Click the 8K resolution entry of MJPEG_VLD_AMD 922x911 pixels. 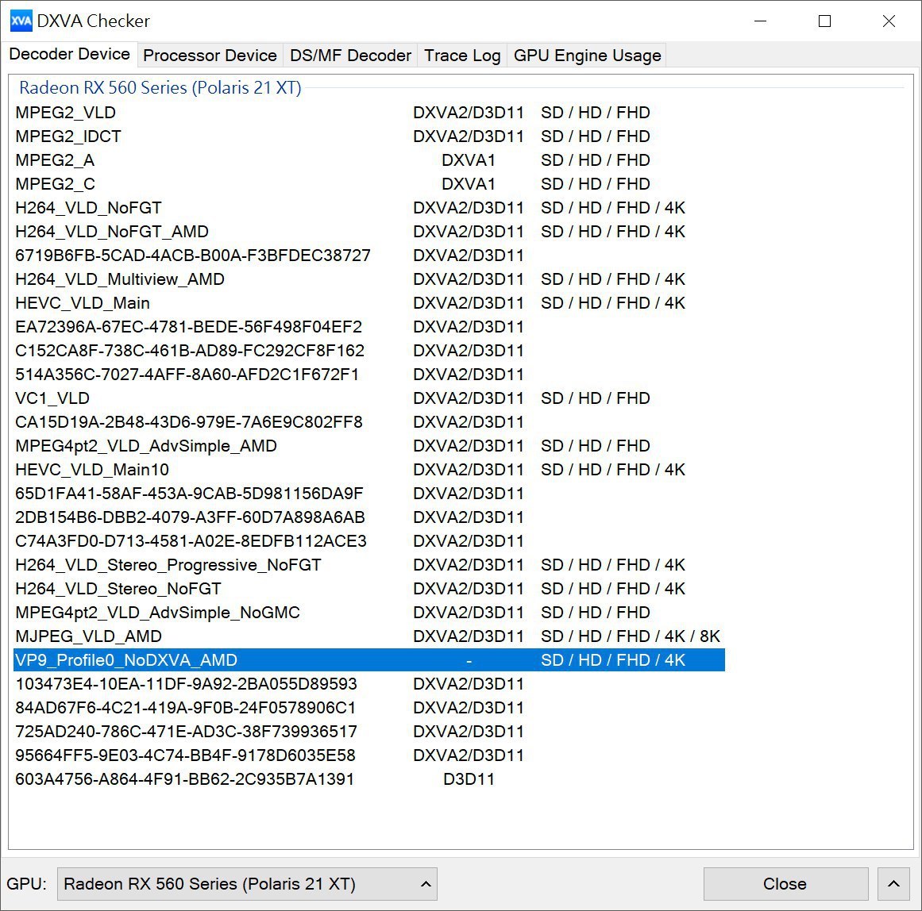[710, 636]
